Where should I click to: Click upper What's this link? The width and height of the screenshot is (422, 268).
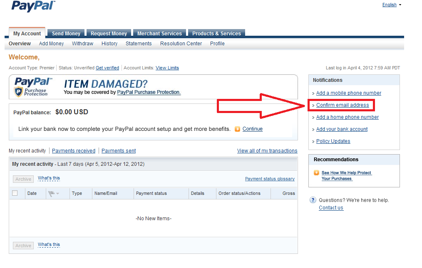tap(49, 178)
